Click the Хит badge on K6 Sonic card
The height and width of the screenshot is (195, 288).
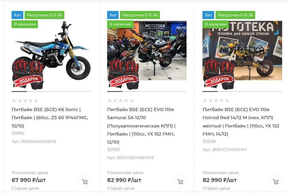click(x=17, y=15)
